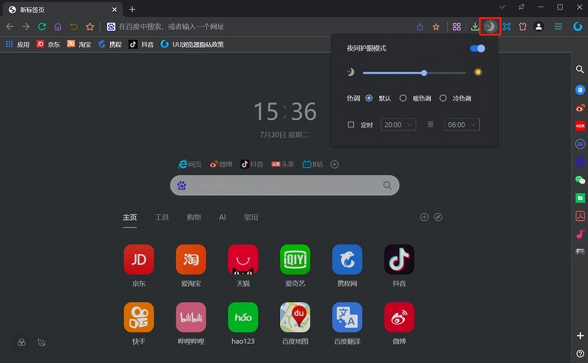588x363 pixels.
Task: Switch to the 工具 tab
Action: [162, 217]
